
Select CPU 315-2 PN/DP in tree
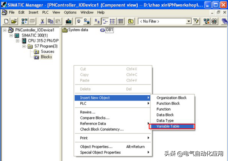pyautogui.click(x=43, y=41)
